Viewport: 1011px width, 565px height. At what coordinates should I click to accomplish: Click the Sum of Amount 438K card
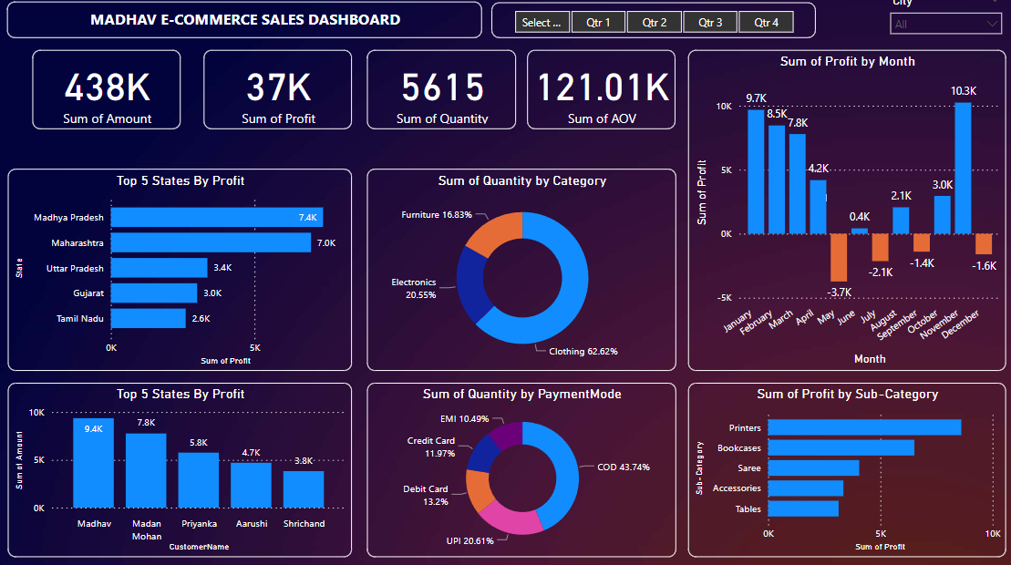pos(107,89)
